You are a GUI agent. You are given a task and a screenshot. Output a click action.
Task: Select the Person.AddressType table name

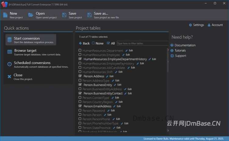(x=96, y=80)
